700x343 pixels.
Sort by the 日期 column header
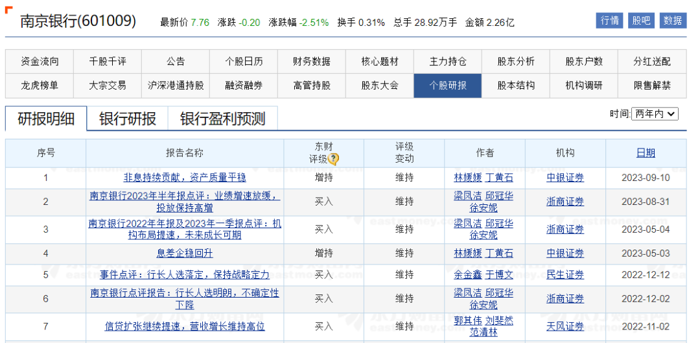(x=646, y=153)
